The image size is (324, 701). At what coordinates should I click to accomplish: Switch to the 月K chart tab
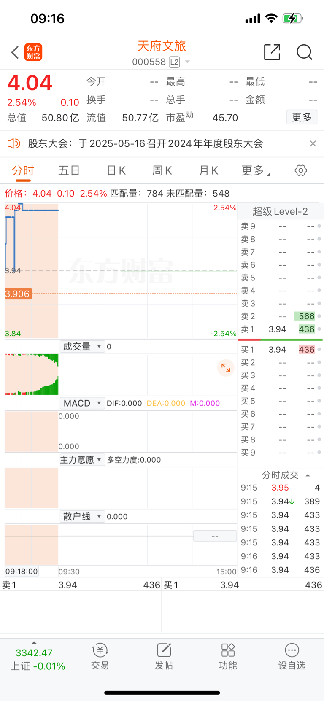coord(208,170)
